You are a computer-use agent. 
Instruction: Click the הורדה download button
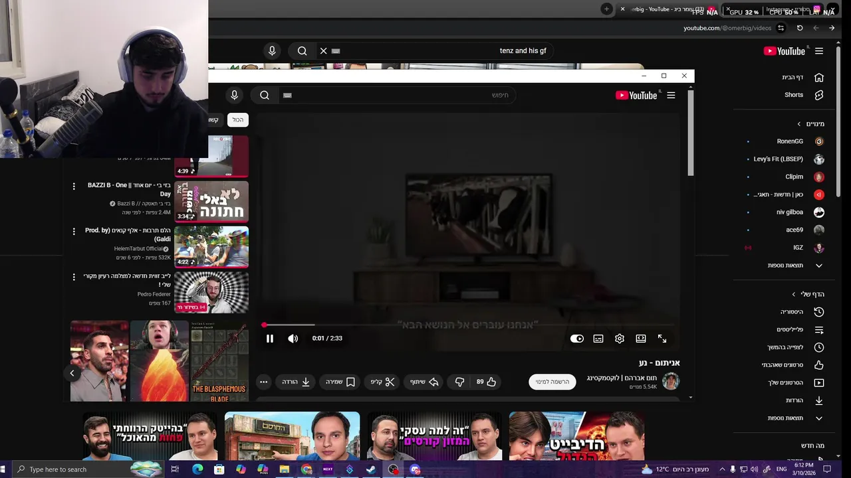(296, 382)
